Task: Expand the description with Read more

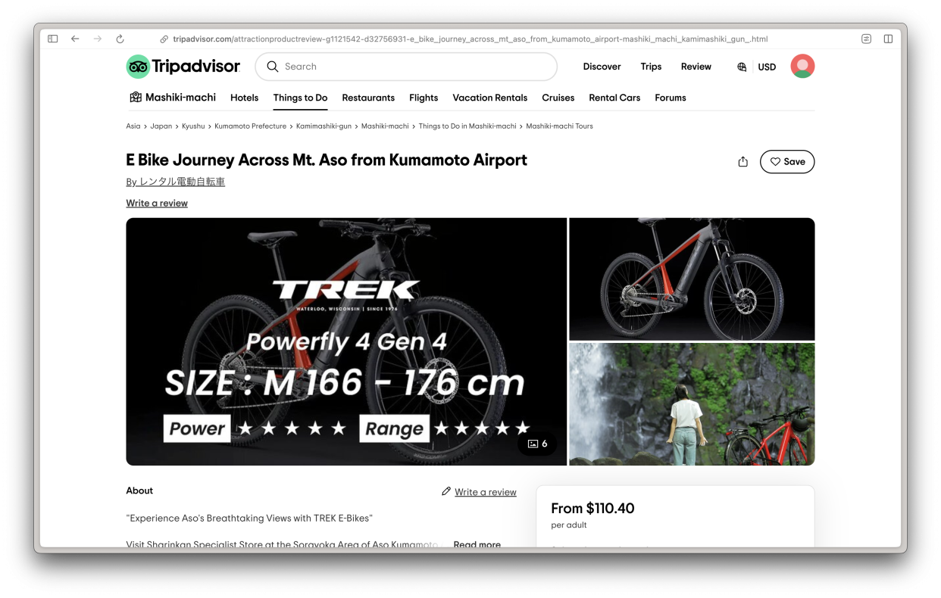Action: (477, 544)
